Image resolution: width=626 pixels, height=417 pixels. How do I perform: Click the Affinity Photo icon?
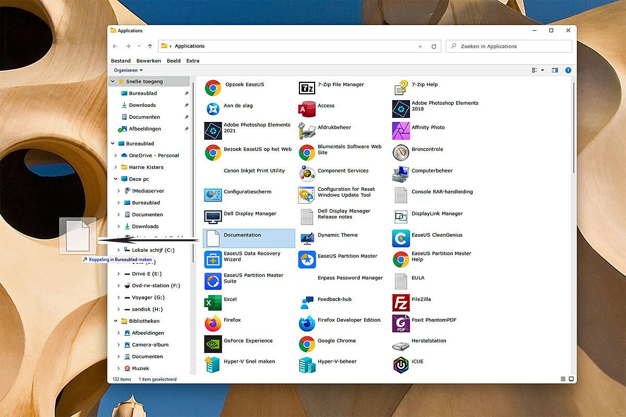401,131
